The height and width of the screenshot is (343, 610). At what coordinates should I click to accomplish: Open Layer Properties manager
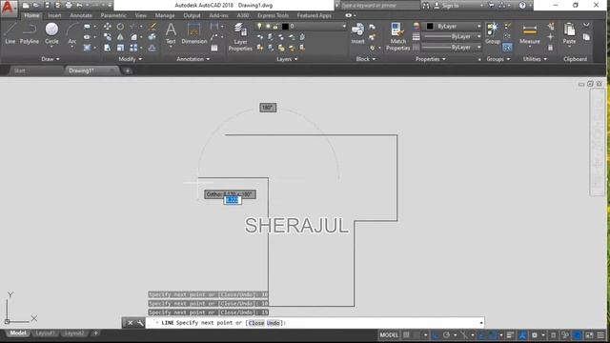pos(240,37)
